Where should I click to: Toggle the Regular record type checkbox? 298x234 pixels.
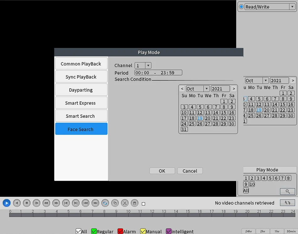tap(94, 231)
